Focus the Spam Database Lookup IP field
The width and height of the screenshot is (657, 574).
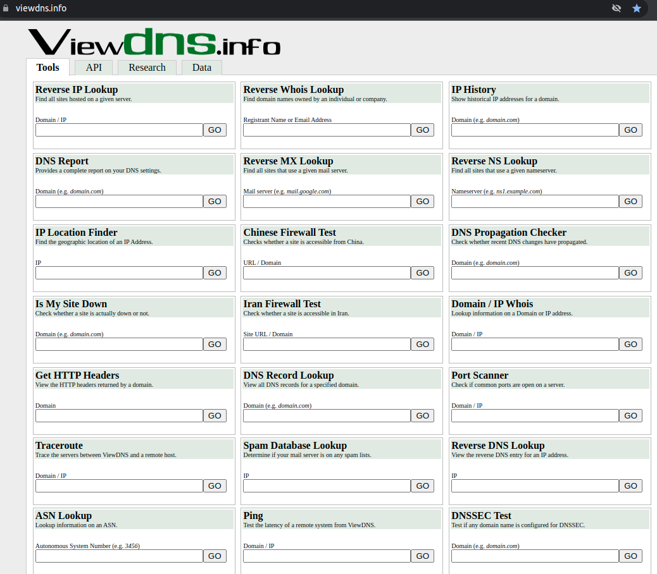[327, 485]
